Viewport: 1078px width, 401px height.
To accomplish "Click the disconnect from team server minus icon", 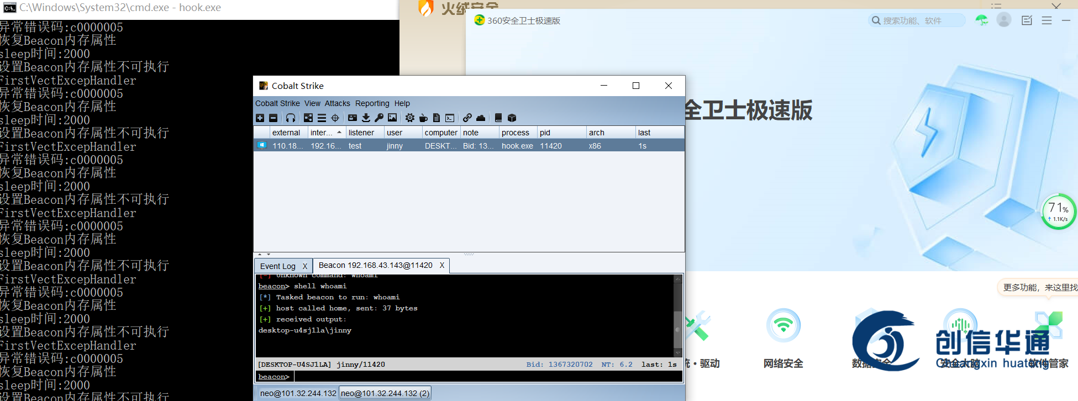I will coord(273,118).
